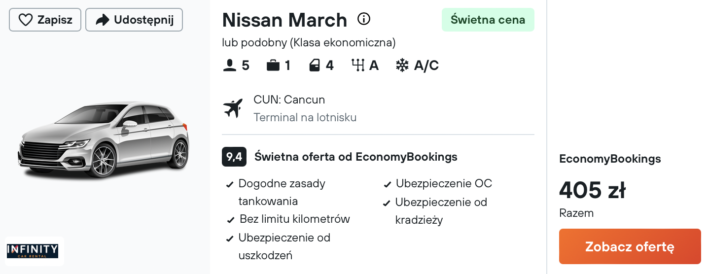708x274 pixels.
Task: Click the airplane airport pickup icon
Action: coord(233,108)
